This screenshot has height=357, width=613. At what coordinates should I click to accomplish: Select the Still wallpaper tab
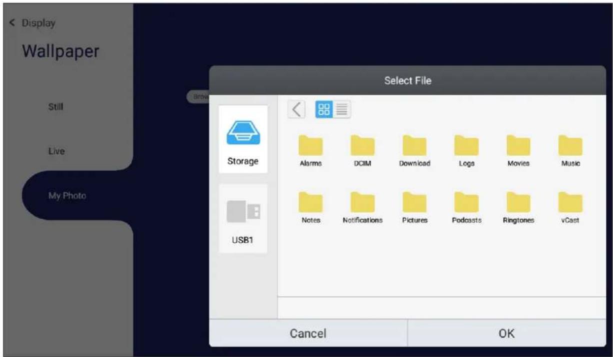[55, 106]
